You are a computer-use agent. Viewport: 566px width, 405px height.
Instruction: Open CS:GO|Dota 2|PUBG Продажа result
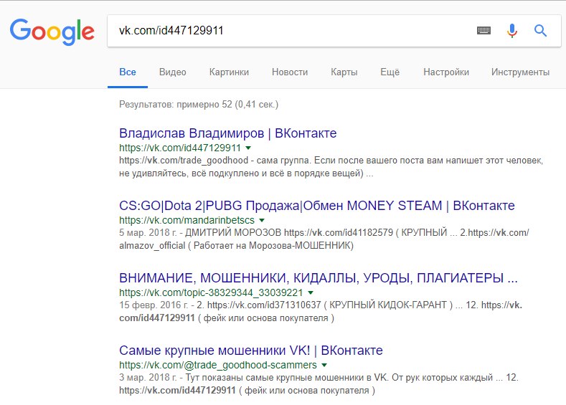click(x=317, y=206)
